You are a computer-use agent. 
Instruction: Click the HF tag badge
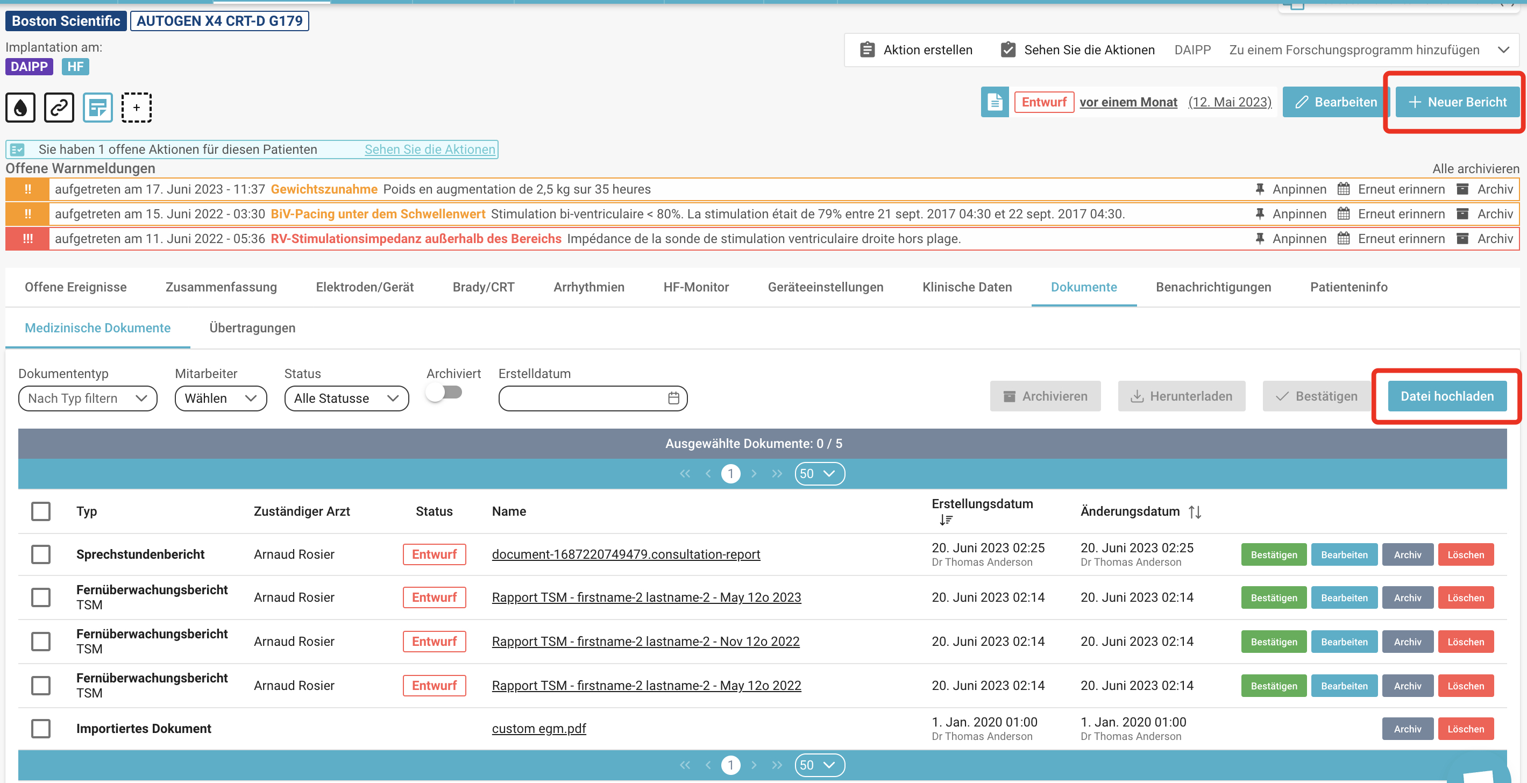pyautogui.click(x=75, y=66)
